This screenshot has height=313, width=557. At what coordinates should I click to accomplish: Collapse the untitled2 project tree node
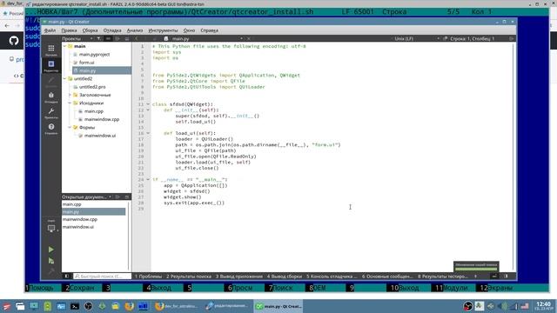pyautogui.click(x=64, y=78)
